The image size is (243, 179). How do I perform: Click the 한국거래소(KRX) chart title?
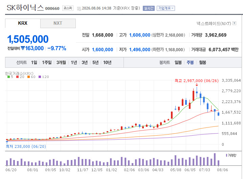point(19,74)
